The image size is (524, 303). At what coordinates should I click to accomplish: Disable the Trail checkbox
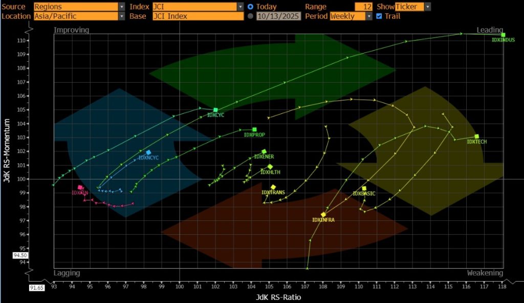point(379,16)
